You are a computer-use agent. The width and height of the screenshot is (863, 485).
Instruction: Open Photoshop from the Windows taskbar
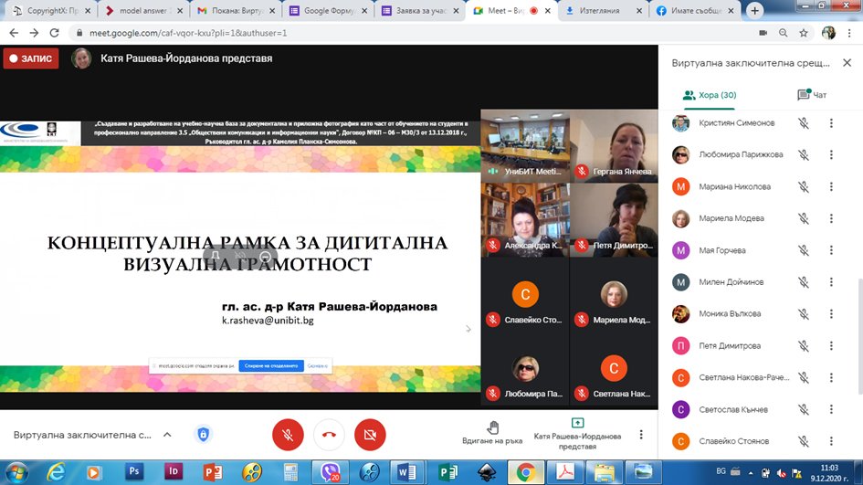point(135,471)
